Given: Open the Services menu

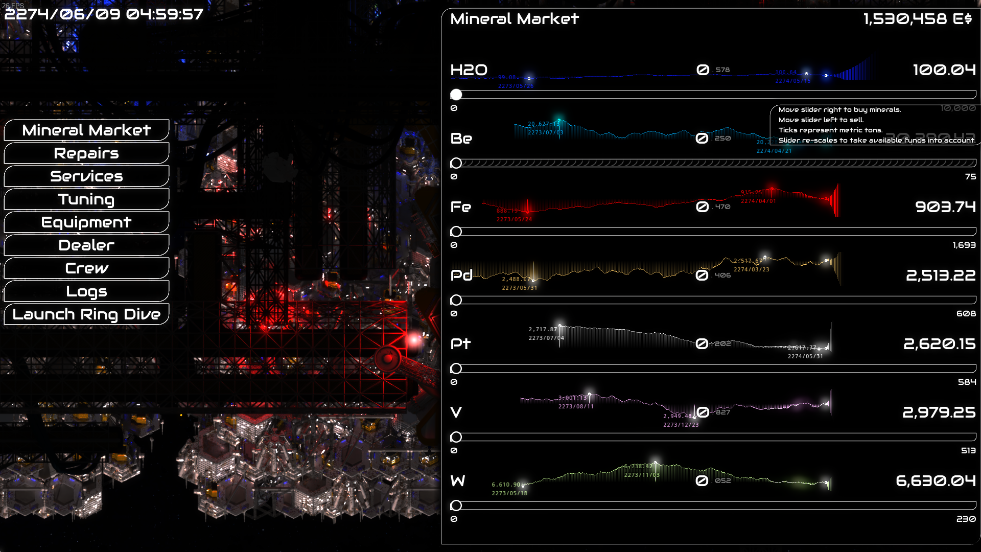Looking at the screenshot, I should point(86,176).
